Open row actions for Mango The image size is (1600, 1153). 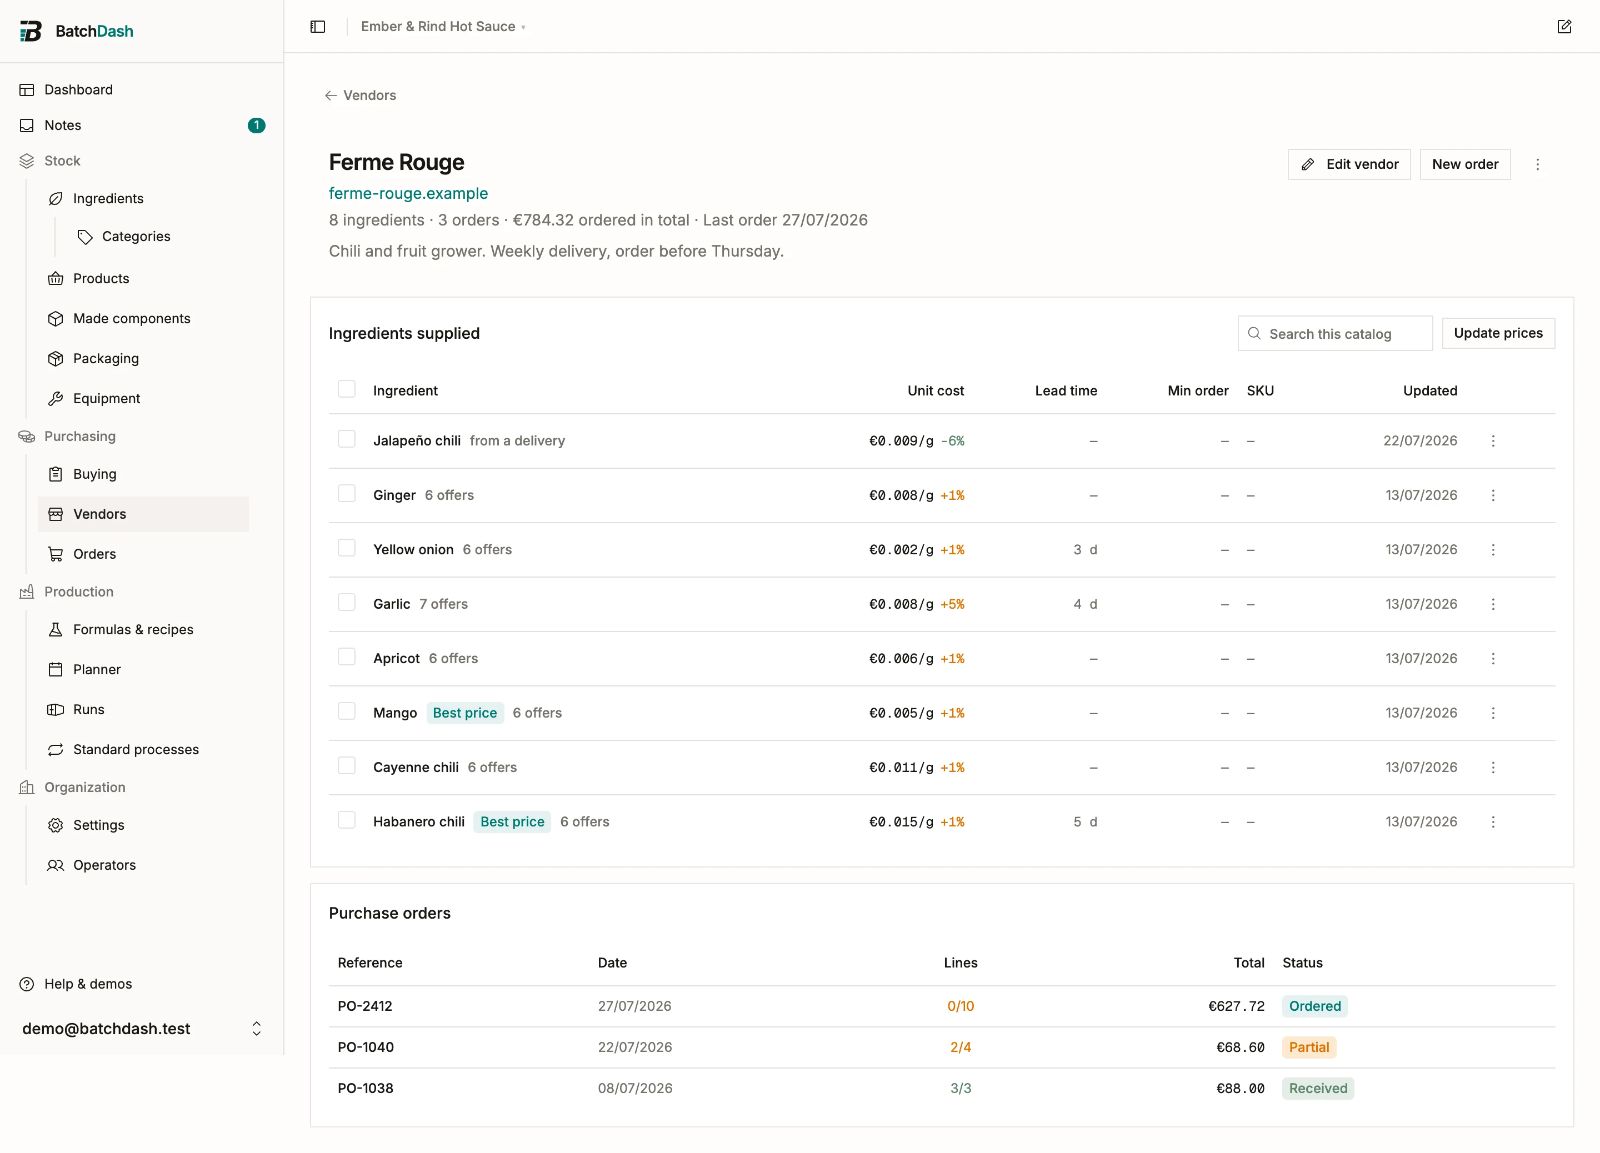[x=1493, y=713]
